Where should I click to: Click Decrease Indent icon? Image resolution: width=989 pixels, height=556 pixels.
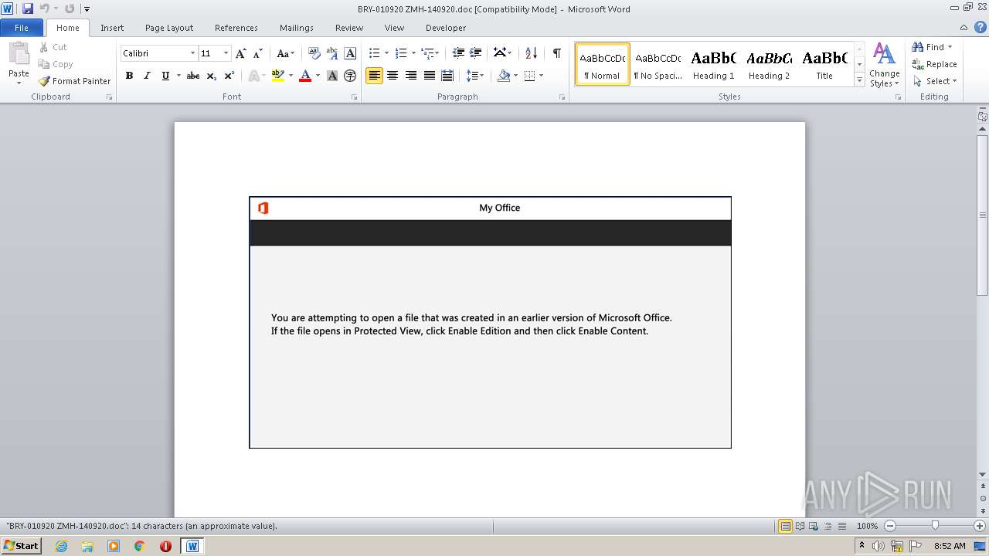(x=458, y=53)
